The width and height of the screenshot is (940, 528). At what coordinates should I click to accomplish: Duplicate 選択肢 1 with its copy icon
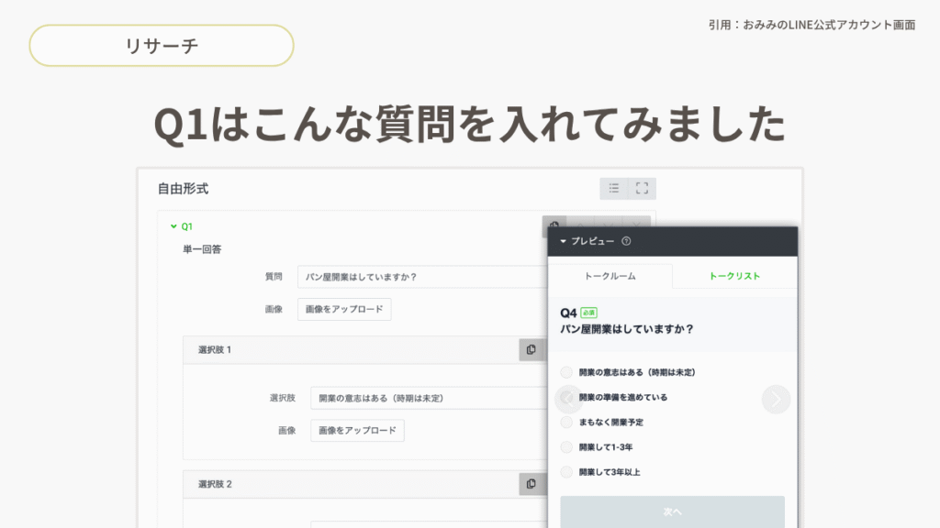pyautogui.click(x=531, y=350)
